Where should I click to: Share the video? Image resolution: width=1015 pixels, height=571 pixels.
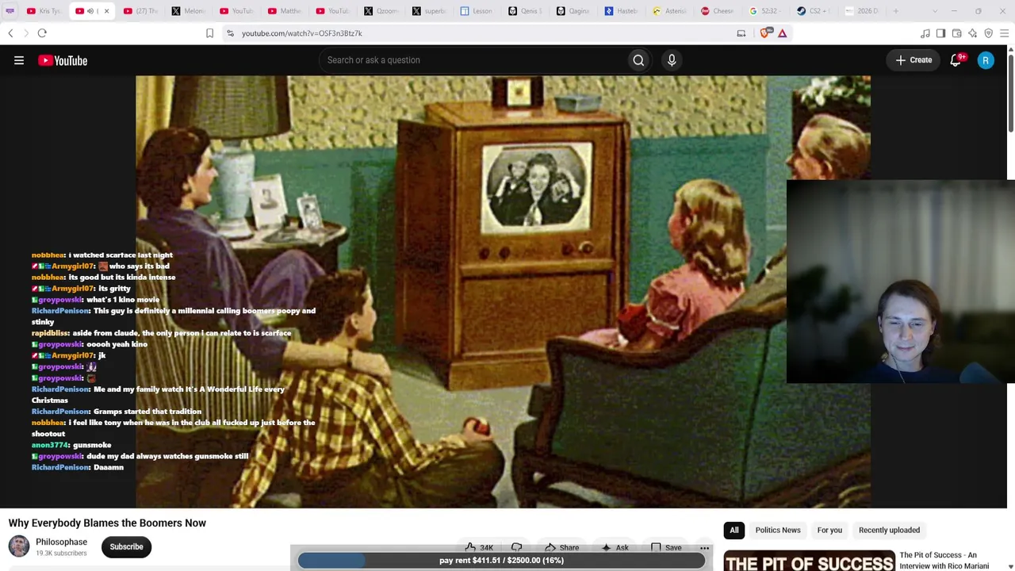point(561,547)
